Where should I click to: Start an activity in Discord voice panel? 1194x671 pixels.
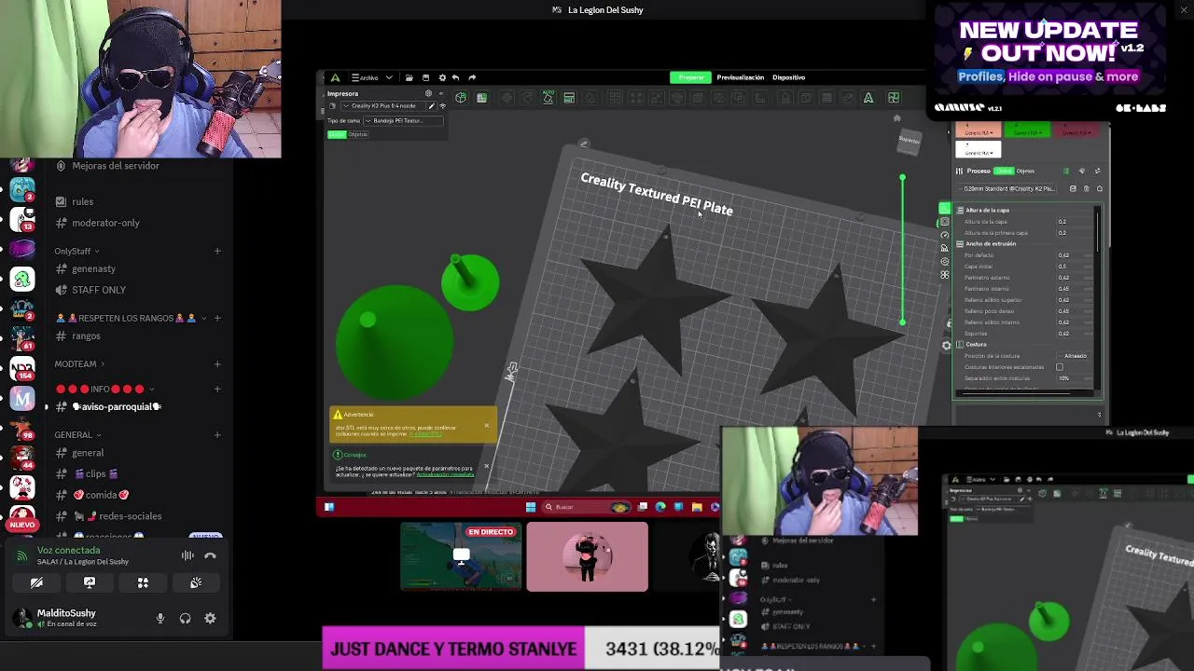pos(143,582)
